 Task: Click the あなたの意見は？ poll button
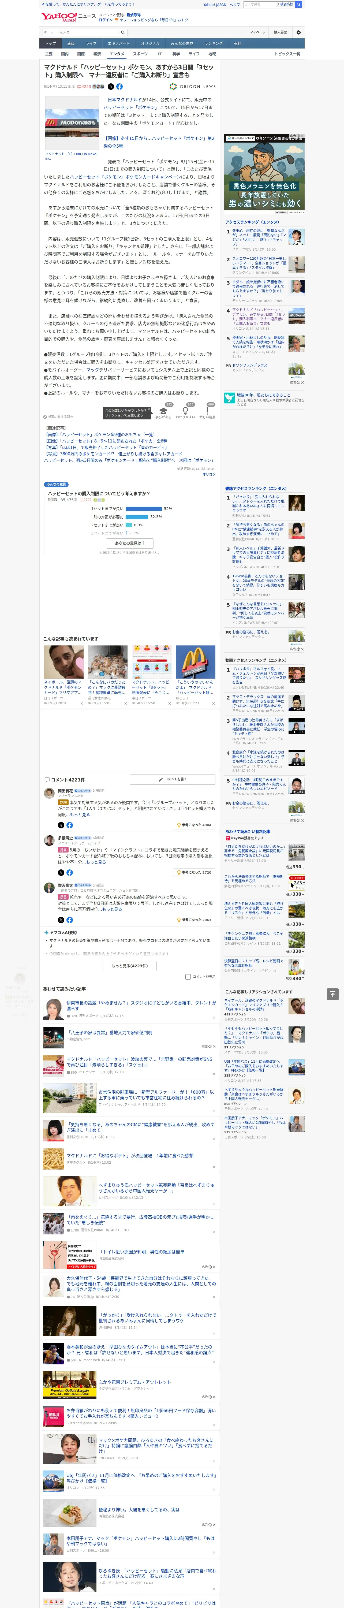[130, 543]
